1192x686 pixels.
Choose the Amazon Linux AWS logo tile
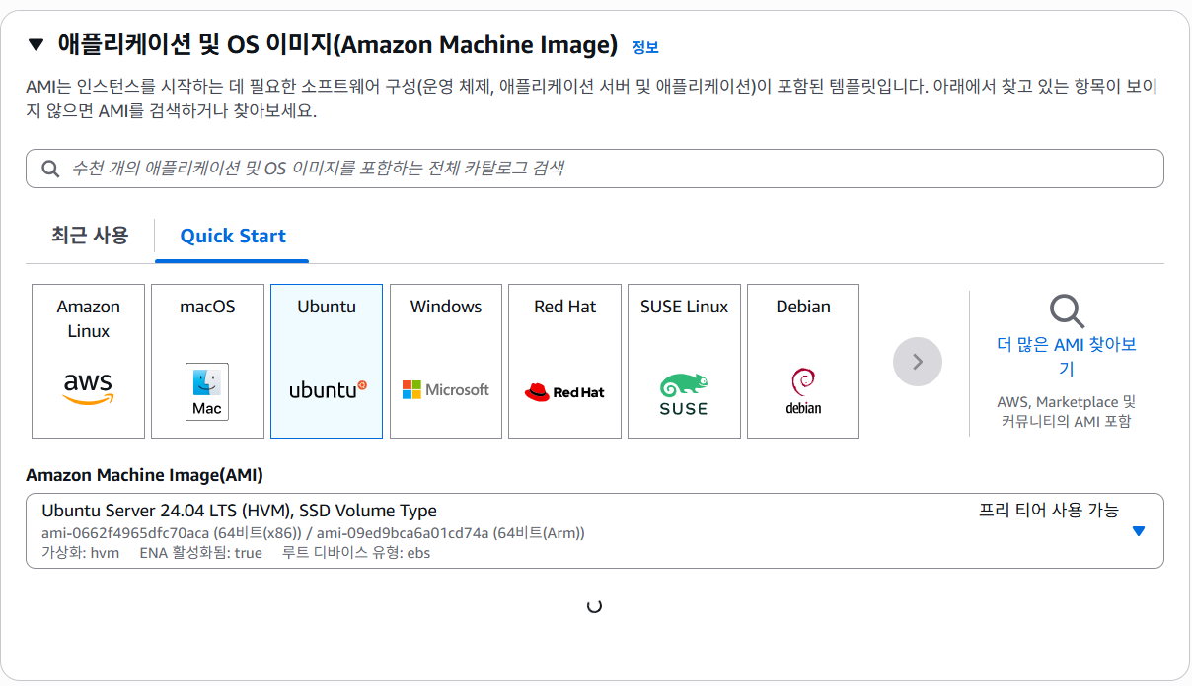(89, 361)
